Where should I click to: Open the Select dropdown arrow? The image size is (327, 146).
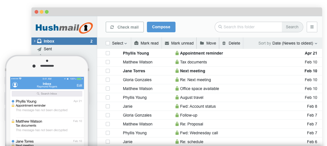coord(125,44)
